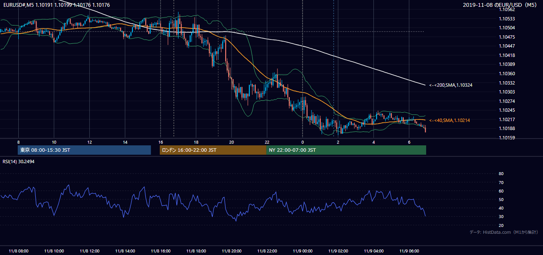Image resolution: width=543 pixels, height=255 pixels.
Task: Click the bottom date label 11/8 12:00
Action: pyautogui.click(x=90, y=251)
